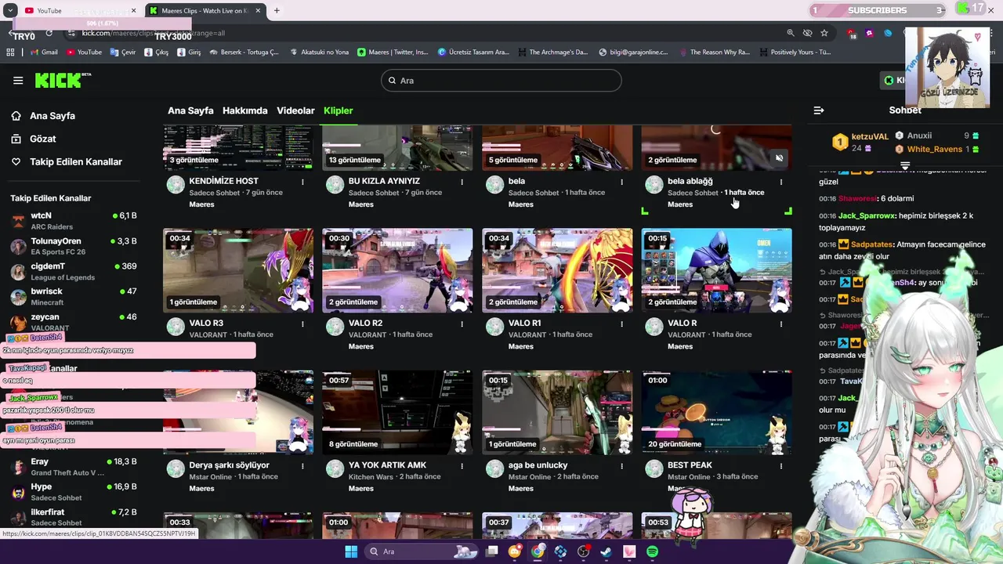Viewport: 1003px width, 564px height.
Task: Switch to Hakkımda channel tab
Action: 245,110
